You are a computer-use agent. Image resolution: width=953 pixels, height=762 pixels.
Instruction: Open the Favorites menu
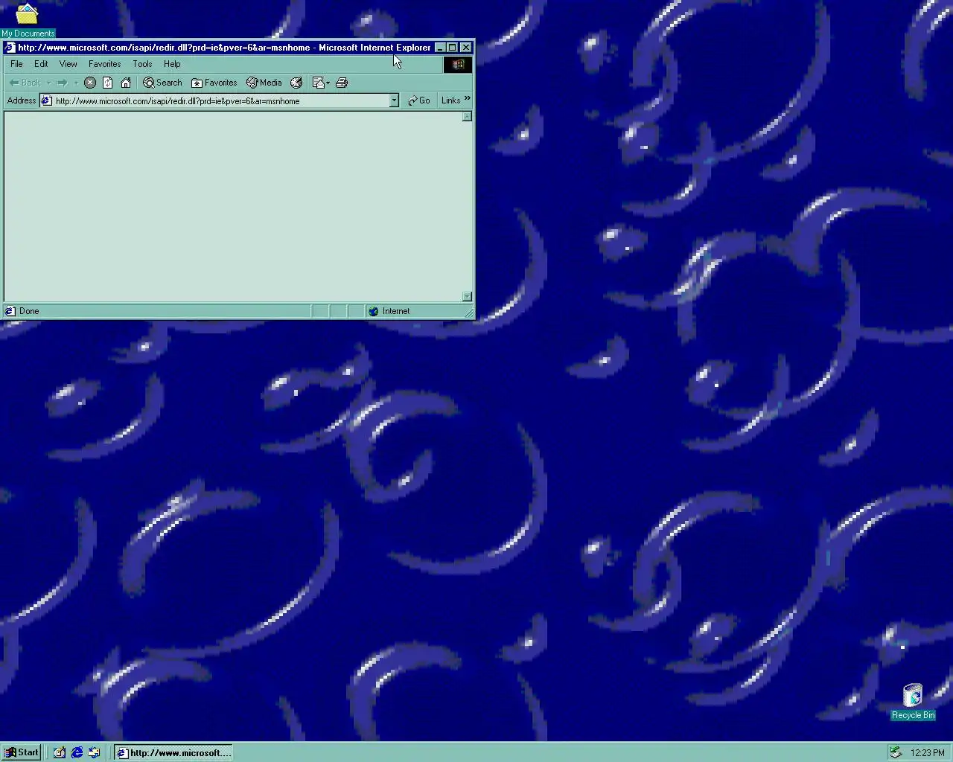click(104, 64)
